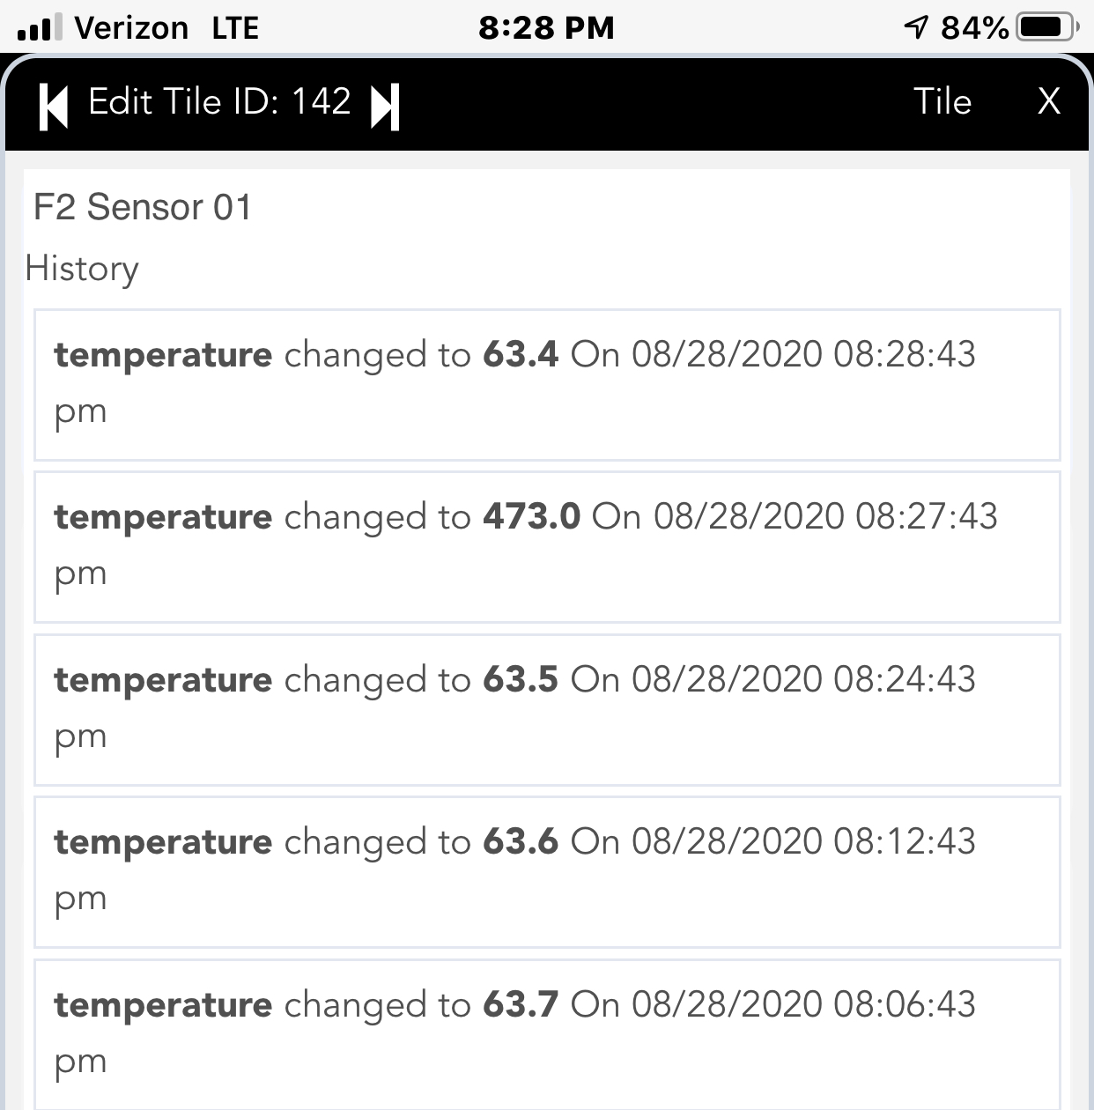This screenshot has height=1110, width=1094.
Task: Select the history entry showing 473.0
Action: point(547,547)
